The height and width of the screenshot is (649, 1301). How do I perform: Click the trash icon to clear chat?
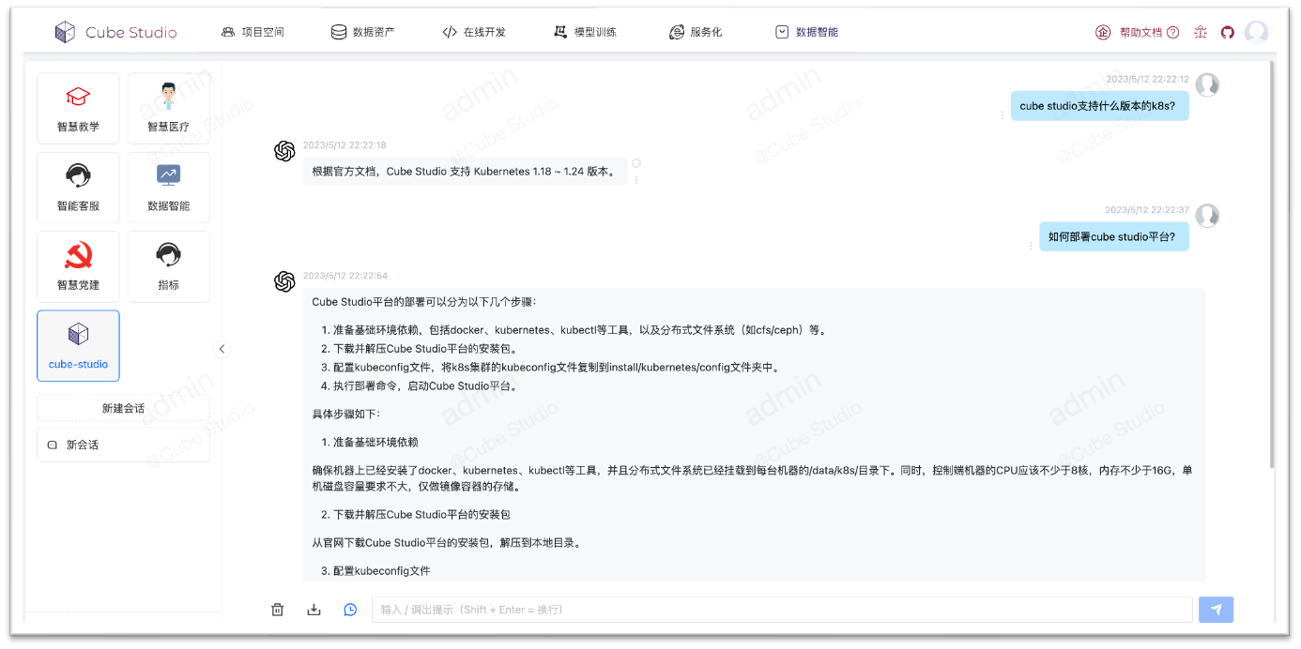pyautogui.click(x=277, y=610)
